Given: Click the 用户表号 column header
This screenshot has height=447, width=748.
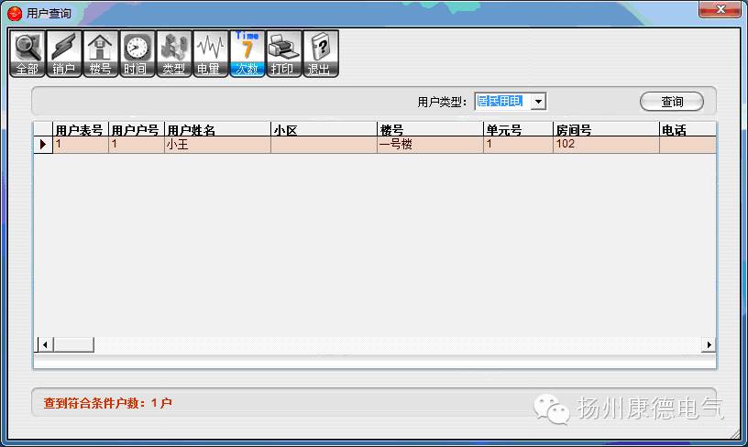Looking at the screenshot, I should (x=81, y=130).
